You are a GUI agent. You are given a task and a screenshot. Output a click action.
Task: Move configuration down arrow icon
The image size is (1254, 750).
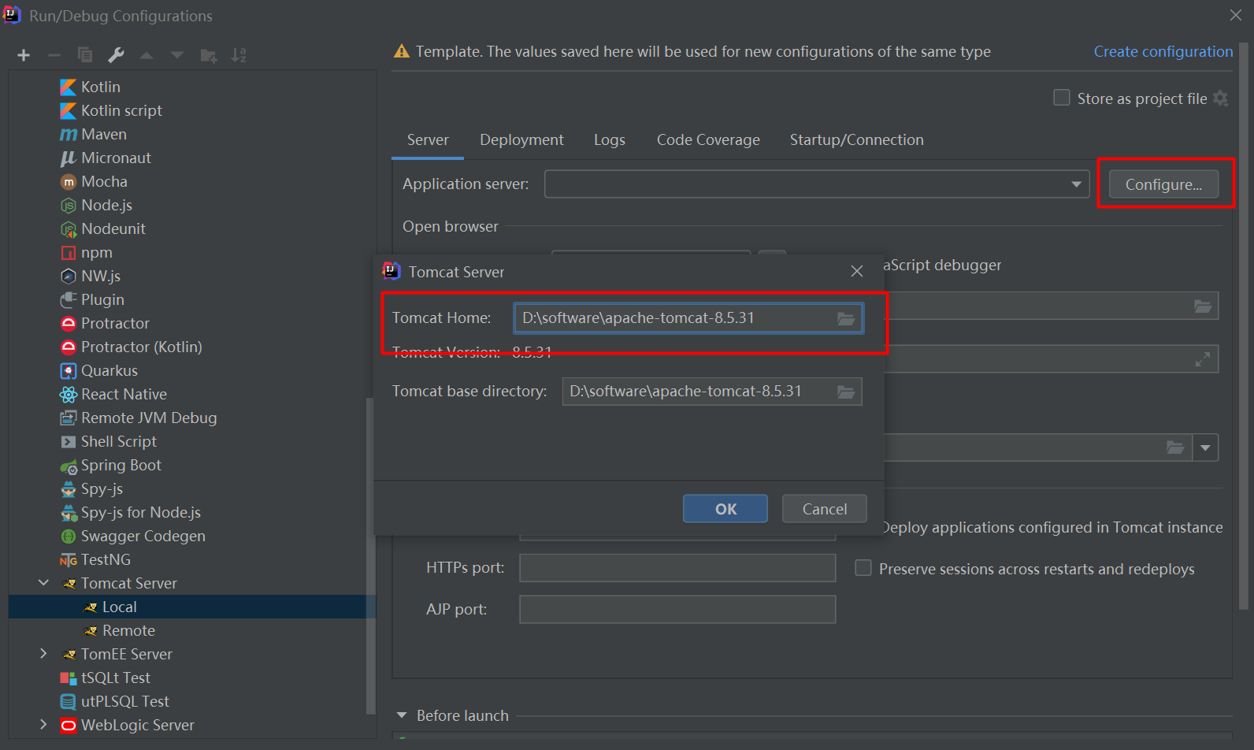coord(177,55)
